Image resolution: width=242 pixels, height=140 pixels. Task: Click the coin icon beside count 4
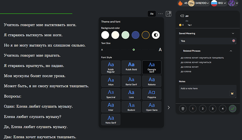(180, 25)
